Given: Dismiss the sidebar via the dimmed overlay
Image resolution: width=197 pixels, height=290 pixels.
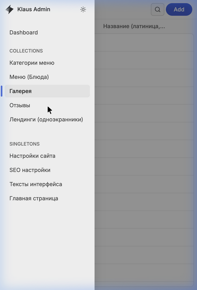Looking at the screenshot, I should pos(146,148).
